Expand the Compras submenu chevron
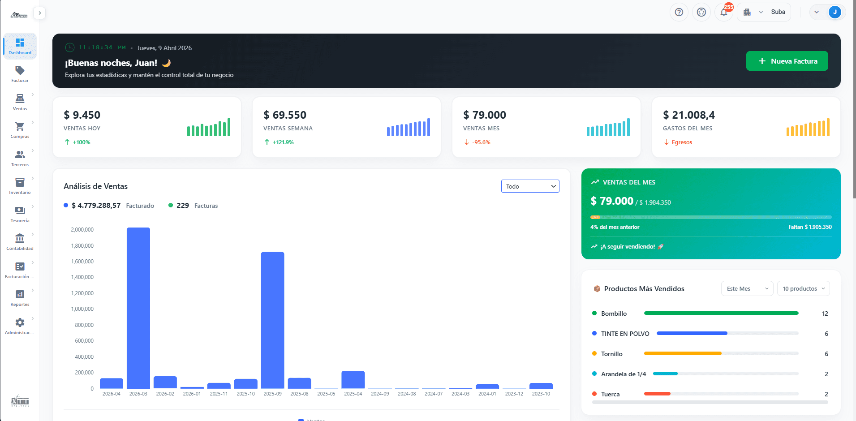Image resolution: width=856 pixels, height=421 pixels. (x=33, y=122)
